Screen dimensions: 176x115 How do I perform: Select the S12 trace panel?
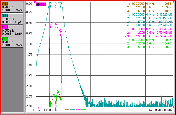pyautogui.click(x=12, y=19)
